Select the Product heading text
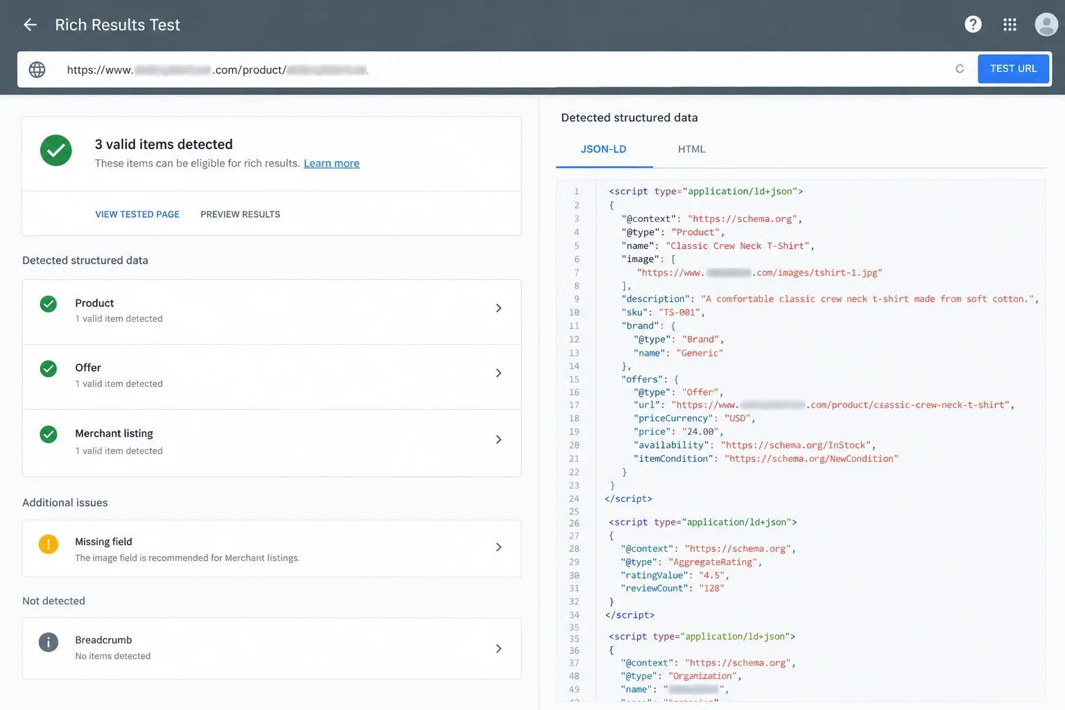Image resolution: width=1065 pixels, height=710 pixels. tap(94, 303)
